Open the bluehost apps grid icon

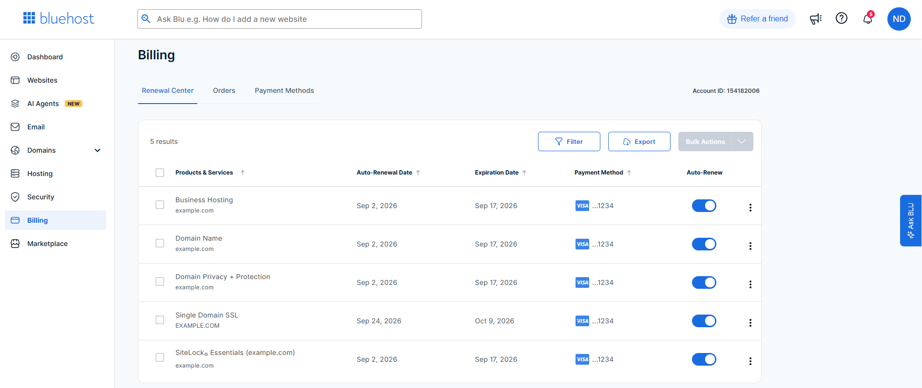(29, 18)
